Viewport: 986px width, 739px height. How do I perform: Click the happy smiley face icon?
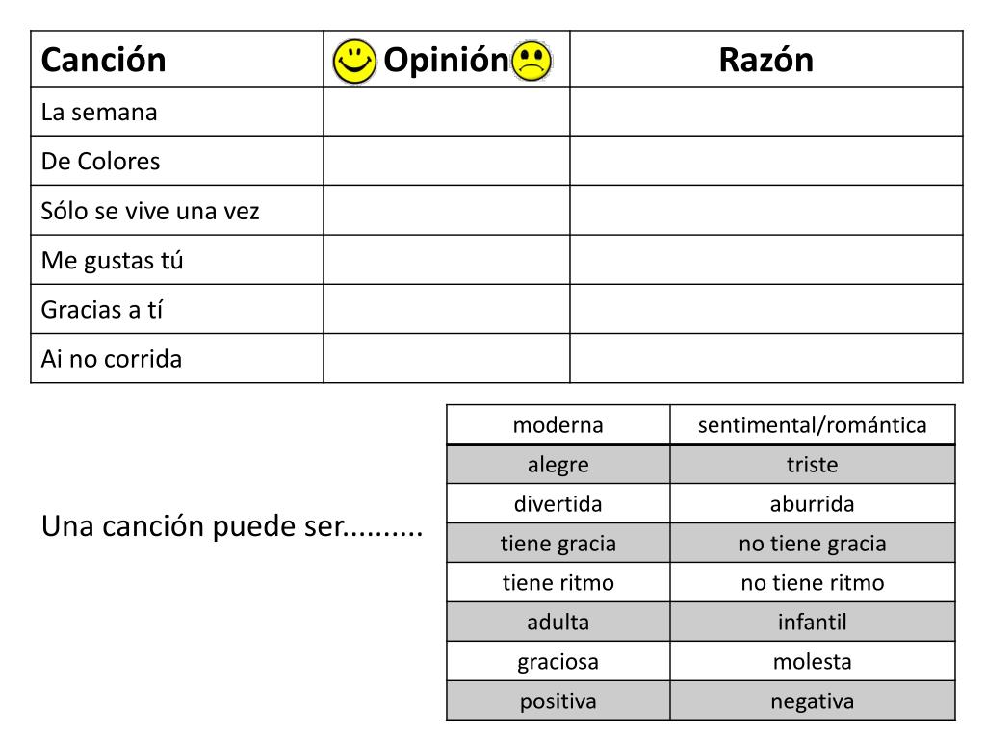click(354, 61)
